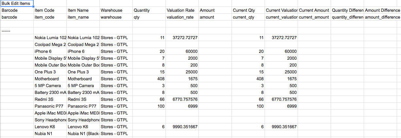Select the 'Bulk Edit Items' title cell
Image resolution: width=401 pixels, height=138 pixels.
pyautogui.click(x=17, y=4)
